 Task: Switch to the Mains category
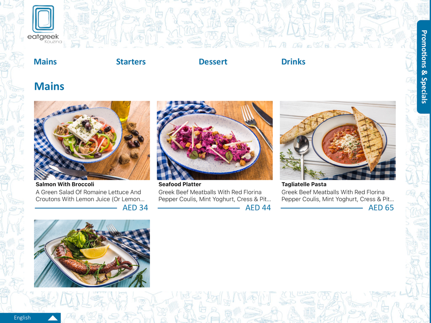45,62
